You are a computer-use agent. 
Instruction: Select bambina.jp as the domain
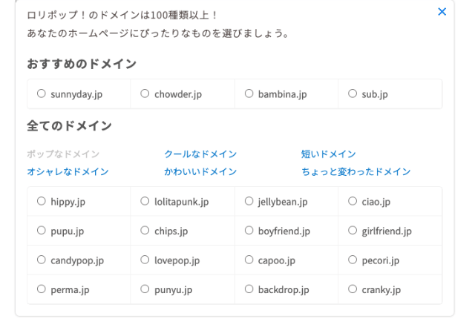[x=249, y=94]
